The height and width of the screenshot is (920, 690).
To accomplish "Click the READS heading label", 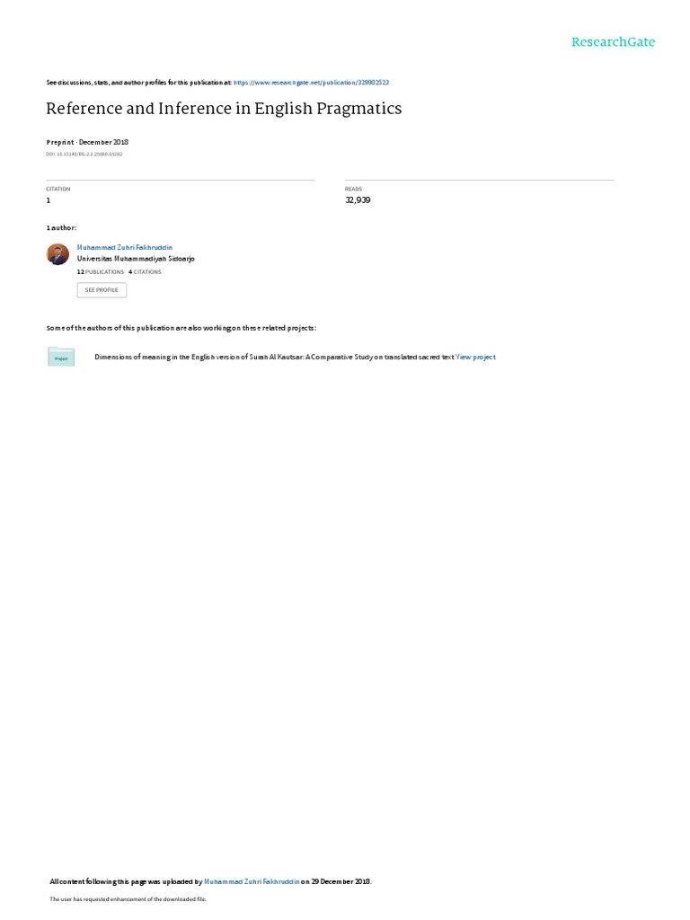I will click(353, 189).
